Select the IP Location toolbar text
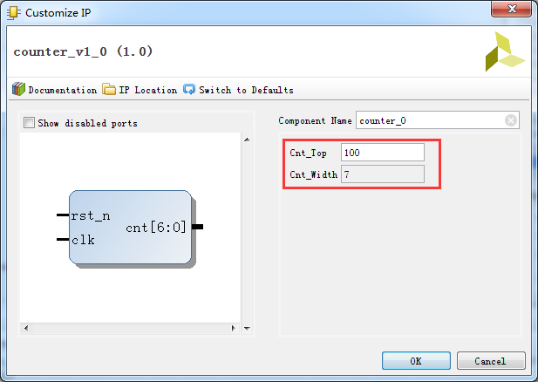This screenshot has height=382, width=538. 148,90
